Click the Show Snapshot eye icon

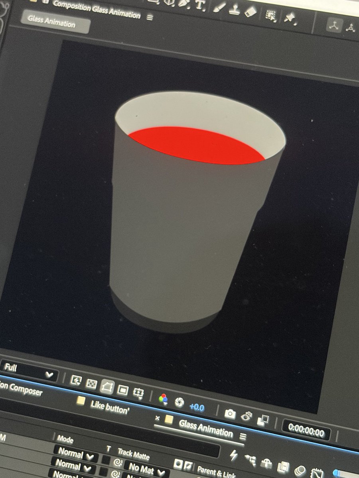[x=247, y=417]
